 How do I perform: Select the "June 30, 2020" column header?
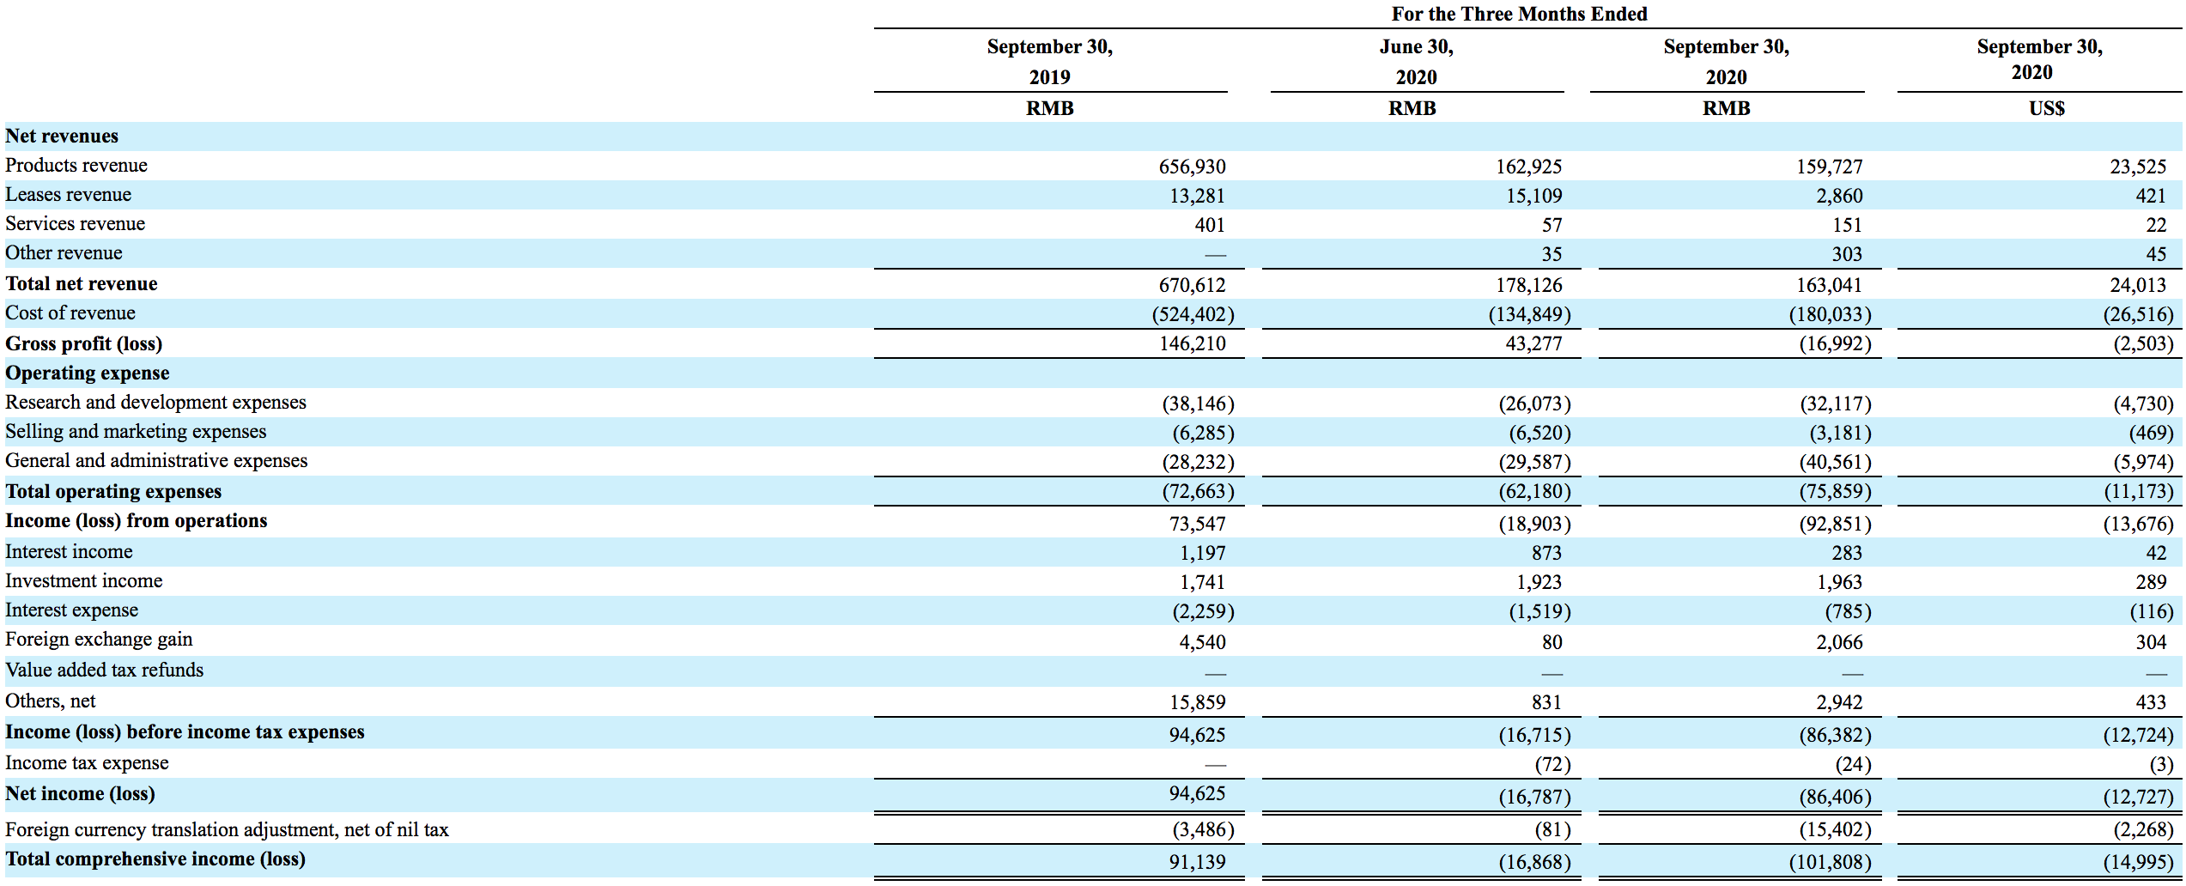click(1416, 61)
